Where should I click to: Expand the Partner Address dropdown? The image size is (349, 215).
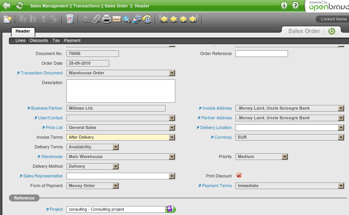pos(341,118)
